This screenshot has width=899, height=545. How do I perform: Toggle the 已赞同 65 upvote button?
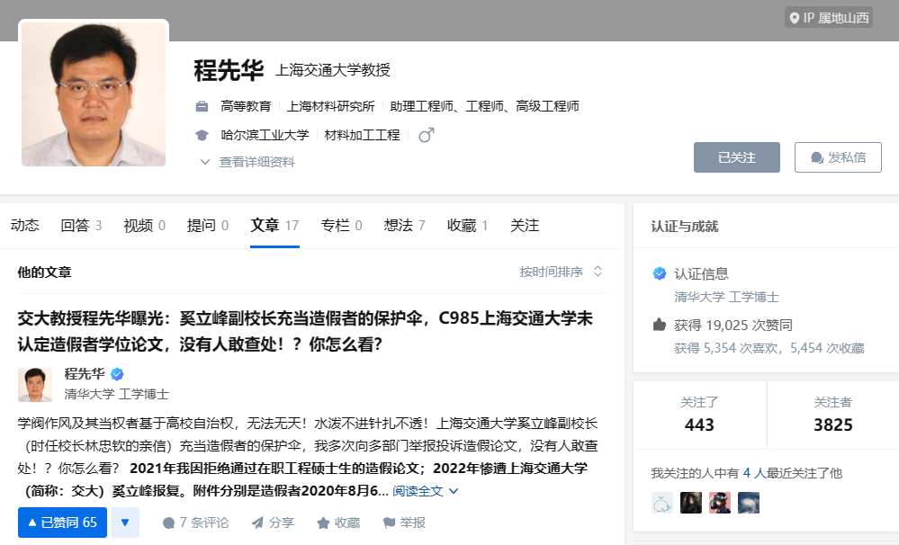pos(60,522)
